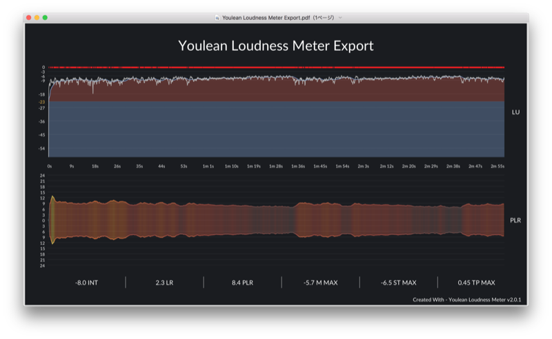
Task: Click 'Created With - Youlean Loudness Meter v2.0.1' text
Action: (x=467, y=300)
